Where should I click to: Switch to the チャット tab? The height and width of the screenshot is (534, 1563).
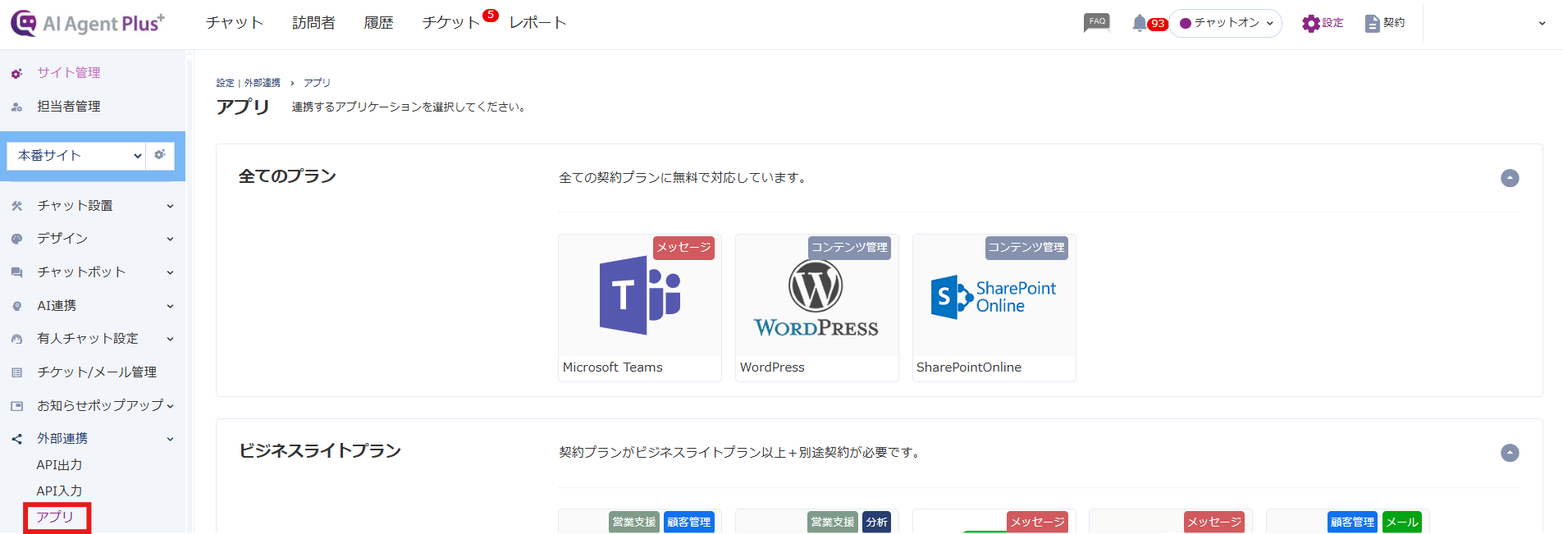(235, 23)
